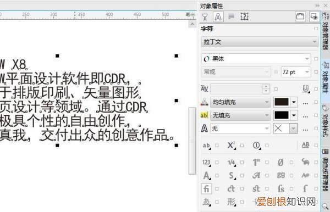Toggle the scroll/tab mode button
Screen dimensions: 330x212
pos(300,16)
